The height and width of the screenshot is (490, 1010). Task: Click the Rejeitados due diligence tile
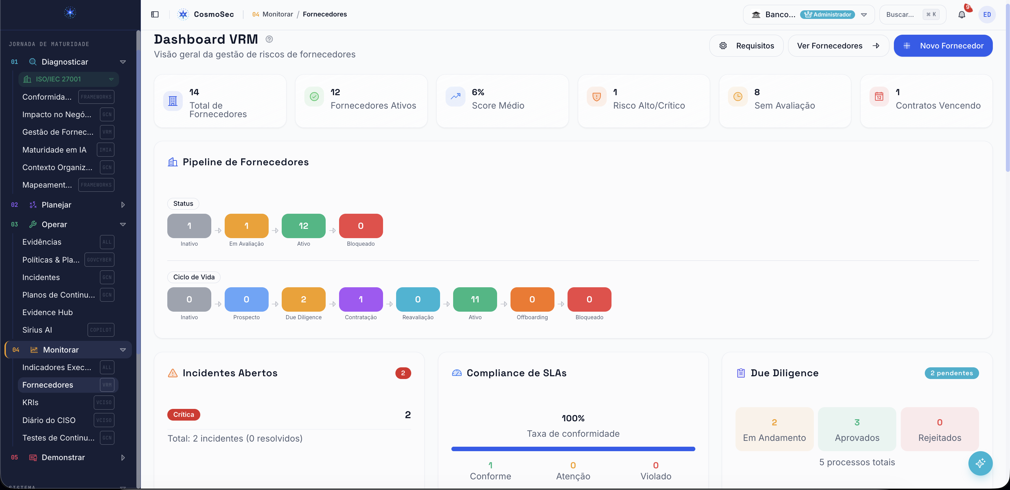coord(940,429)
